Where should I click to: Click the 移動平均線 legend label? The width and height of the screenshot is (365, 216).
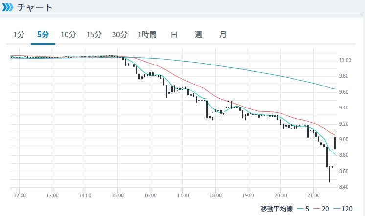pos(276,209)
